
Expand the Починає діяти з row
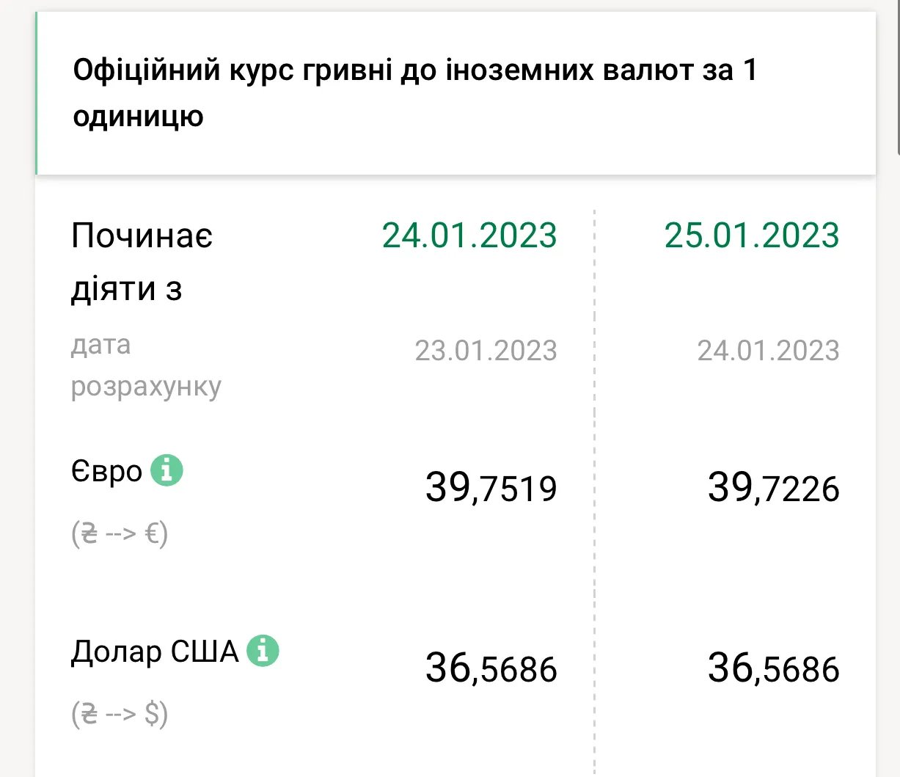pyautogui.click(x=140, y=262)
